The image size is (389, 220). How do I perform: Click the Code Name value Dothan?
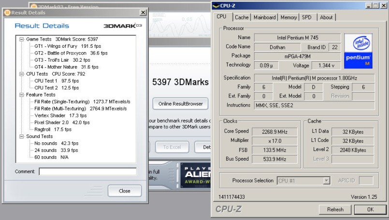277,47
